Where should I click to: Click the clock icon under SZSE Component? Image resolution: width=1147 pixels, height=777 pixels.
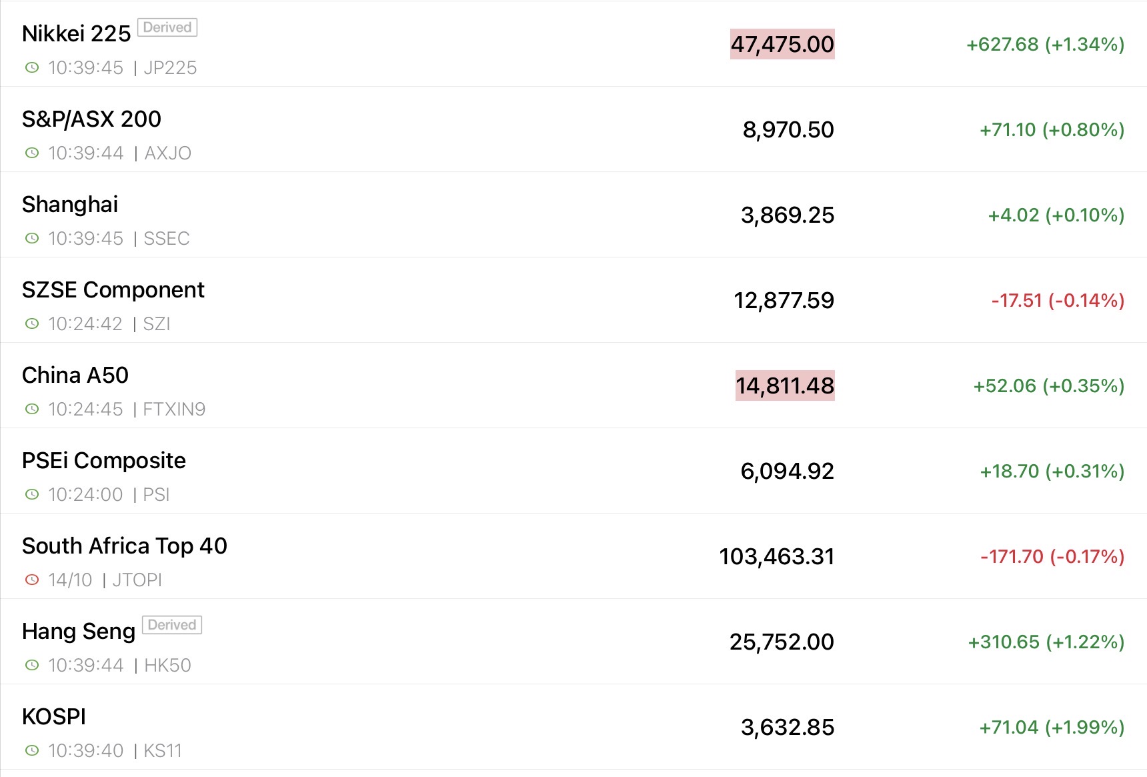tap(32, 323)
